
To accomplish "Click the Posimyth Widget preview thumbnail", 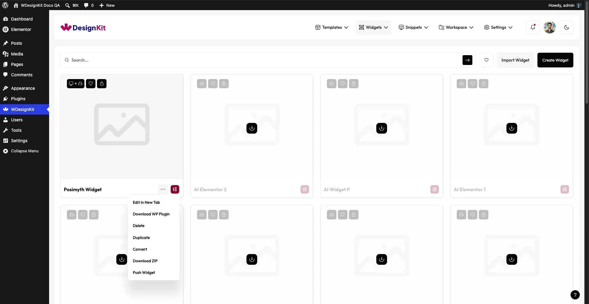I will [x=122, y=126].
